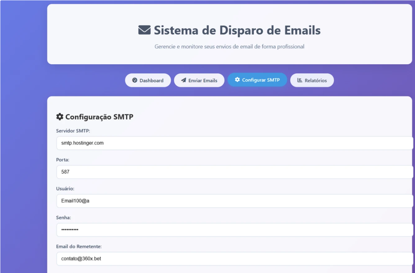Click the gear icon next to Configuração SMTP heading

[x=59, y=117]
